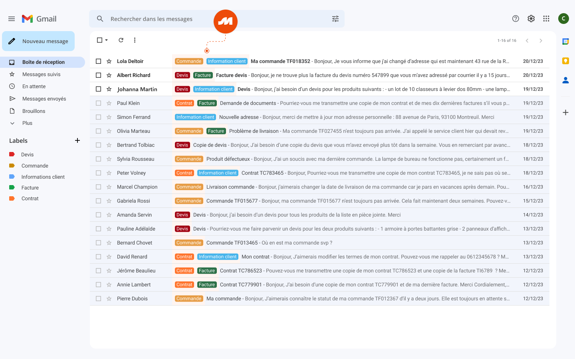Click the Nouveau message button

(x=38, y=41)
